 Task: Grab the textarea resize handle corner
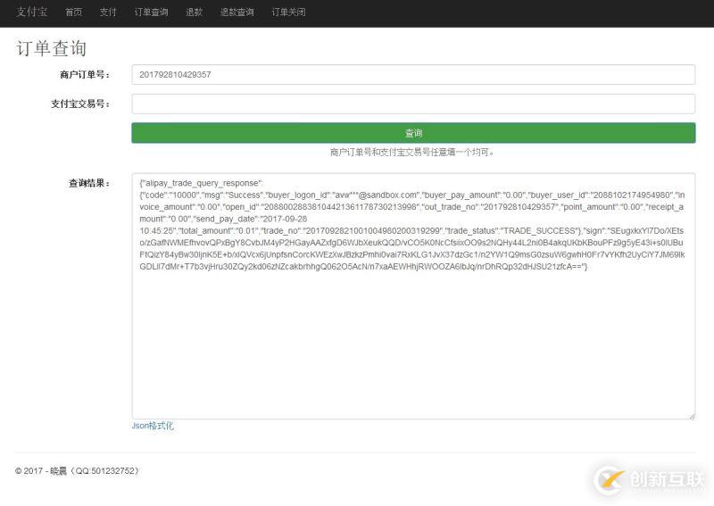click(x=692, y=416)
